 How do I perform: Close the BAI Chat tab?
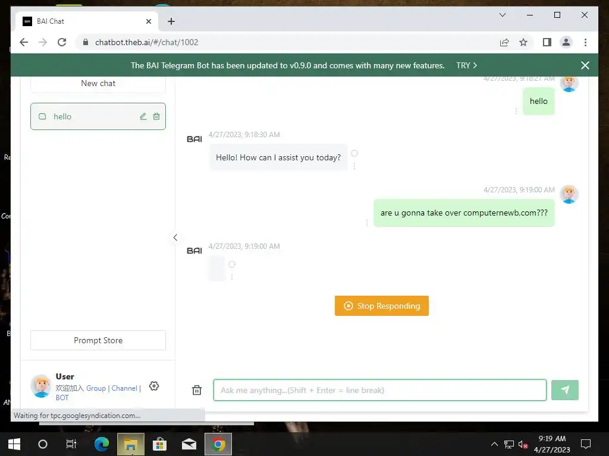coord(148,21)
